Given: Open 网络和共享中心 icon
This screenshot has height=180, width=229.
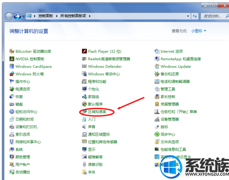Looking at the screenshot, I should (x=12, y=142).
